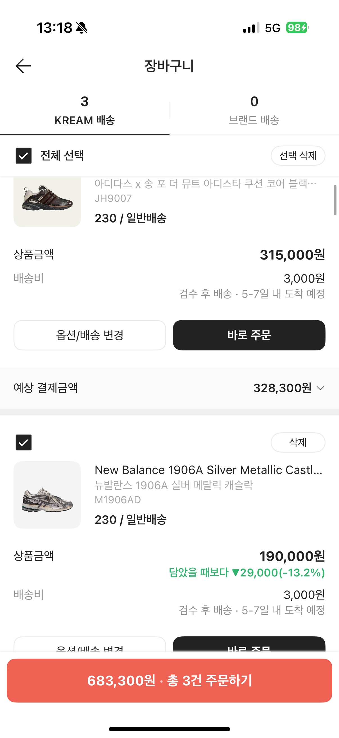Tap the cellular signal bars icon

[251, 28]
